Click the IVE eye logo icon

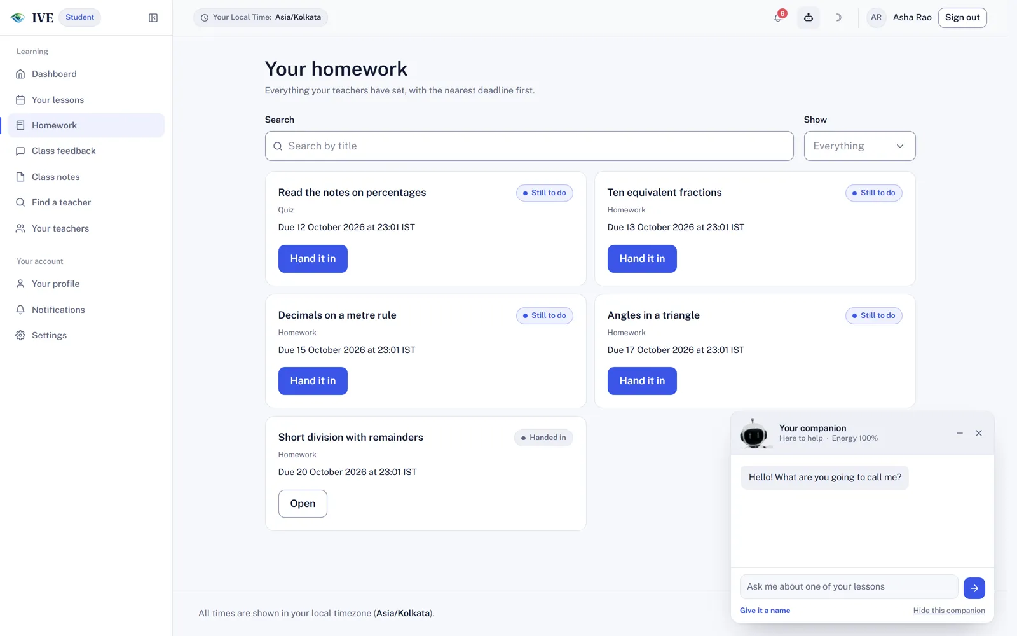(18, 18)
